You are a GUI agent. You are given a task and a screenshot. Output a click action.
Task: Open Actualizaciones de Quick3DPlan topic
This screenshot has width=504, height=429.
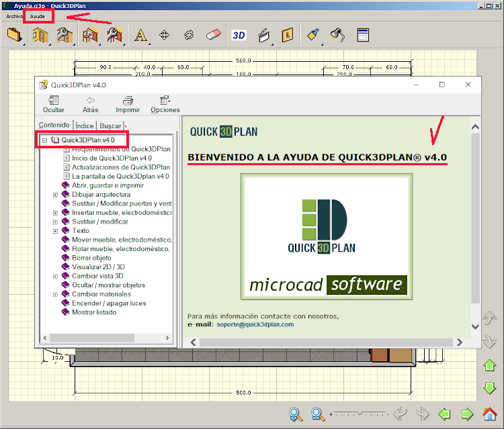click(x=120, y=167)
